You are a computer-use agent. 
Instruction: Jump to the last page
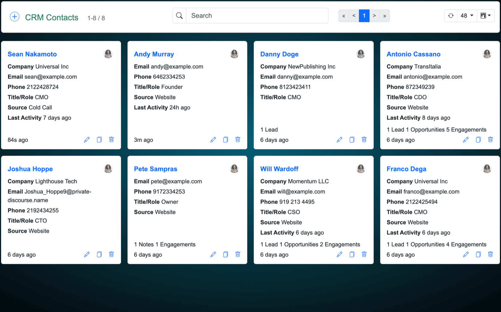tap(384, 16)
